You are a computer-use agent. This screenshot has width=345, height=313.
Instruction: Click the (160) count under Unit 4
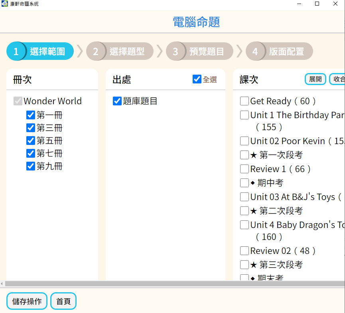point(269,237)
